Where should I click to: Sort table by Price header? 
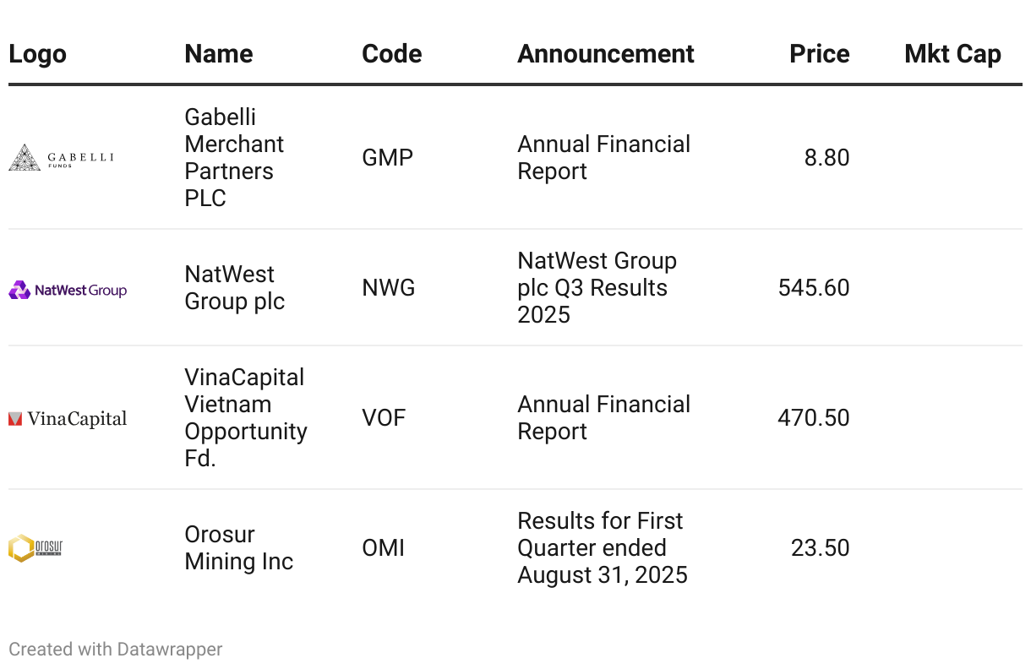819,54
